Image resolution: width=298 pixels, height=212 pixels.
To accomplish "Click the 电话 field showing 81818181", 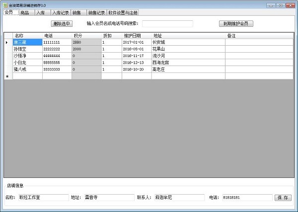I will 245,198.
